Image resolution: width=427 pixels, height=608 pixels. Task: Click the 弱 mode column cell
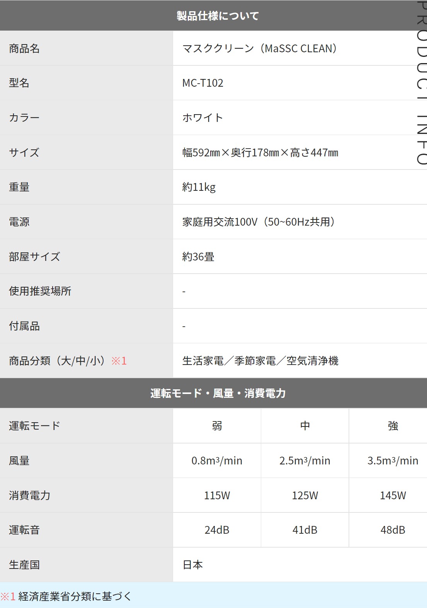(x=217, y=426)
